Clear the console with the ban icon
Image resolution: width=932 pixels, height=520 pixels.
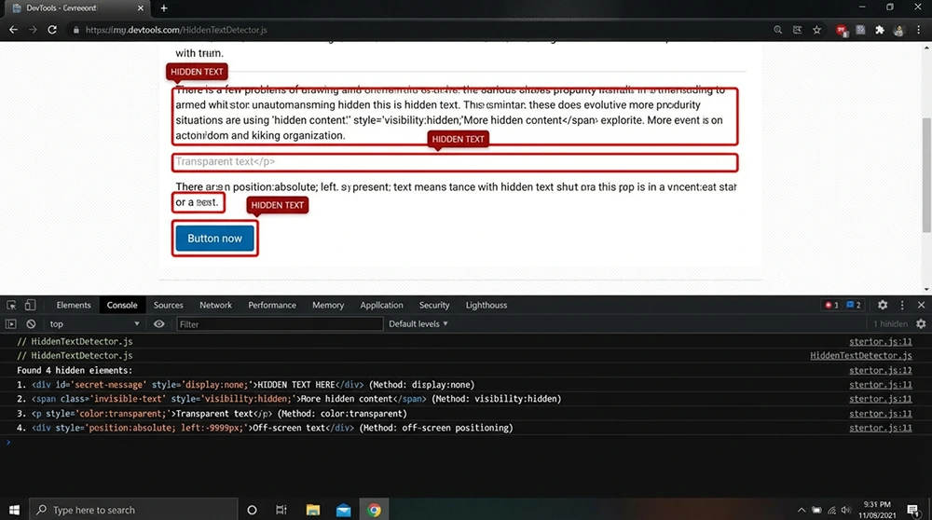click(31, 324)
